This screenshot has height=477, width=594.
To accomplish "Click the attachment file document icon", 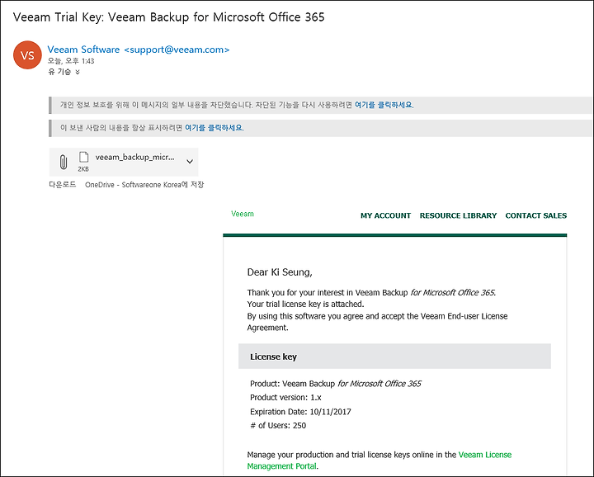I will pyautogui.click(x=83, y=157).
